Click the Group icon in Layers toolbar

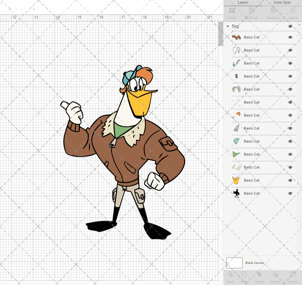point(232,11)
